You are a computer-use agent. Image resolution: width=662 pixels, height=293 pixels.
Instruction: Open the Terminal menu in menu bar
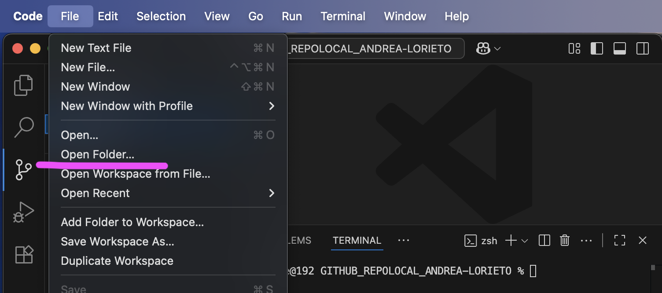pyautogui.click(x=343, y=16)
